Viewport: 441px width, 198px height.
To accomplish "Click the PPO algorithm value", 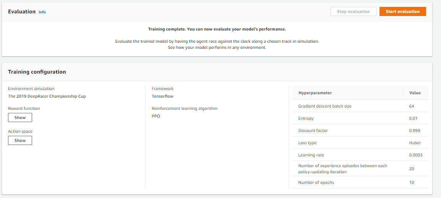I will (156, 116).
